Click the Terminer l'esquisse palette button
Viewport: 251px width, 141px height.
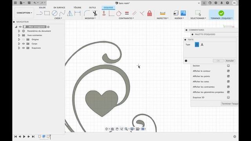230,104
